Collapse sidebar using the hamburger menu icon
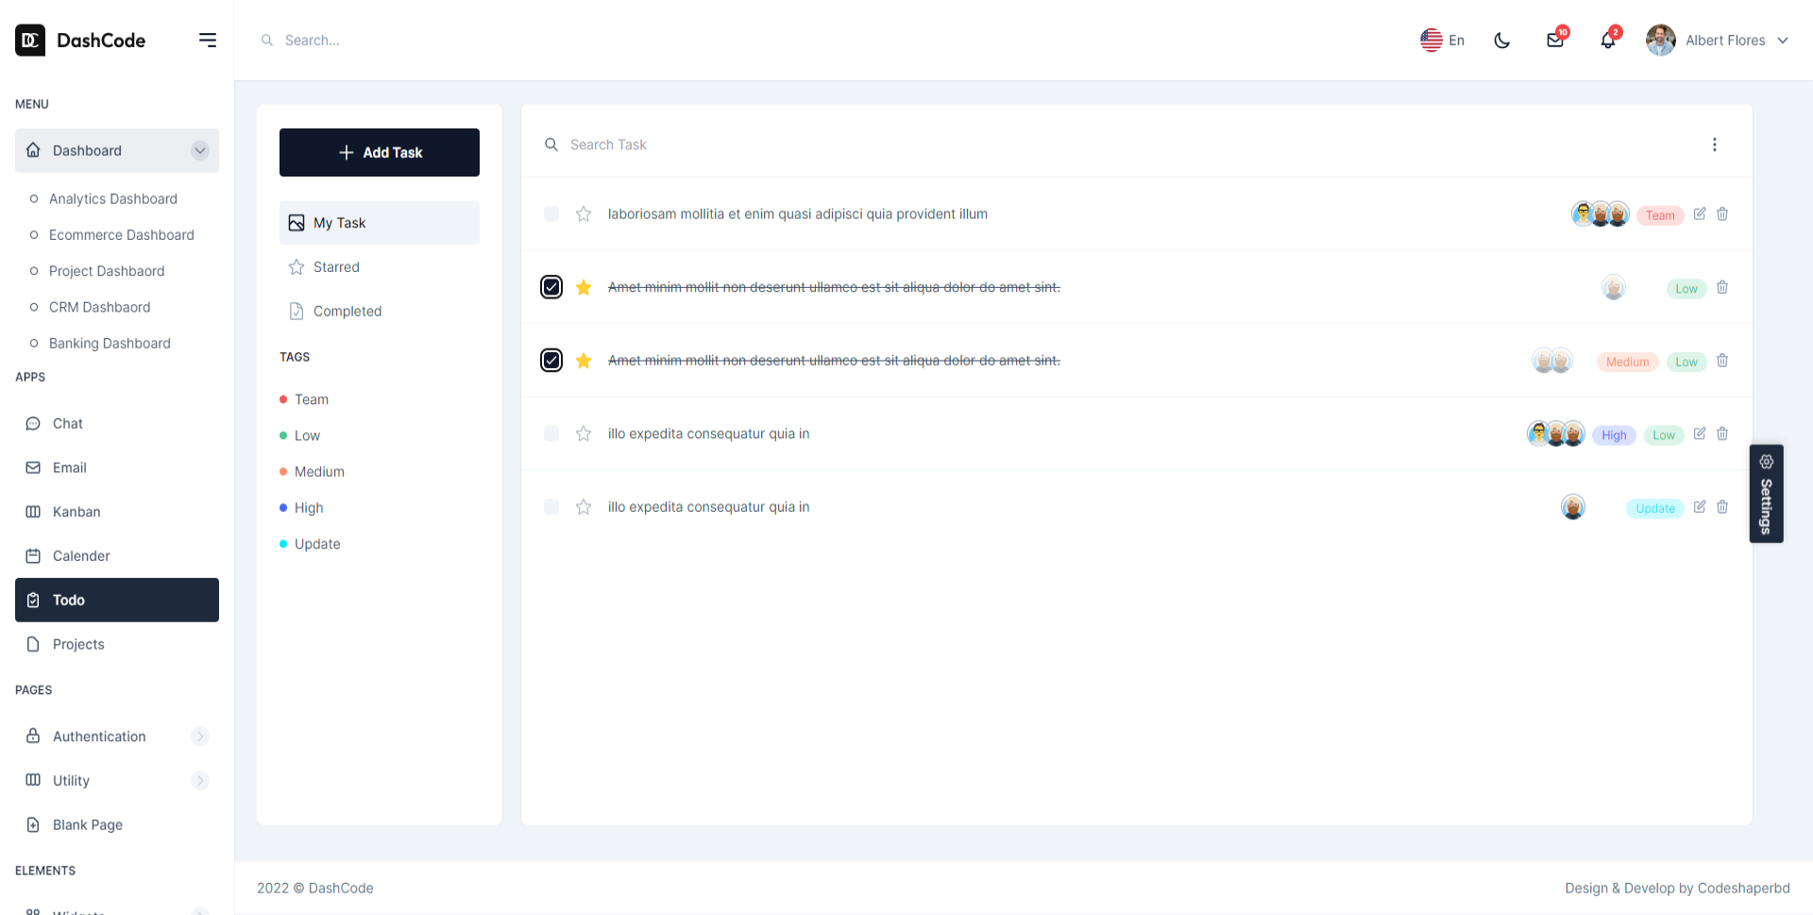Viewport: 1813px width, 915px height. (208, 40)
